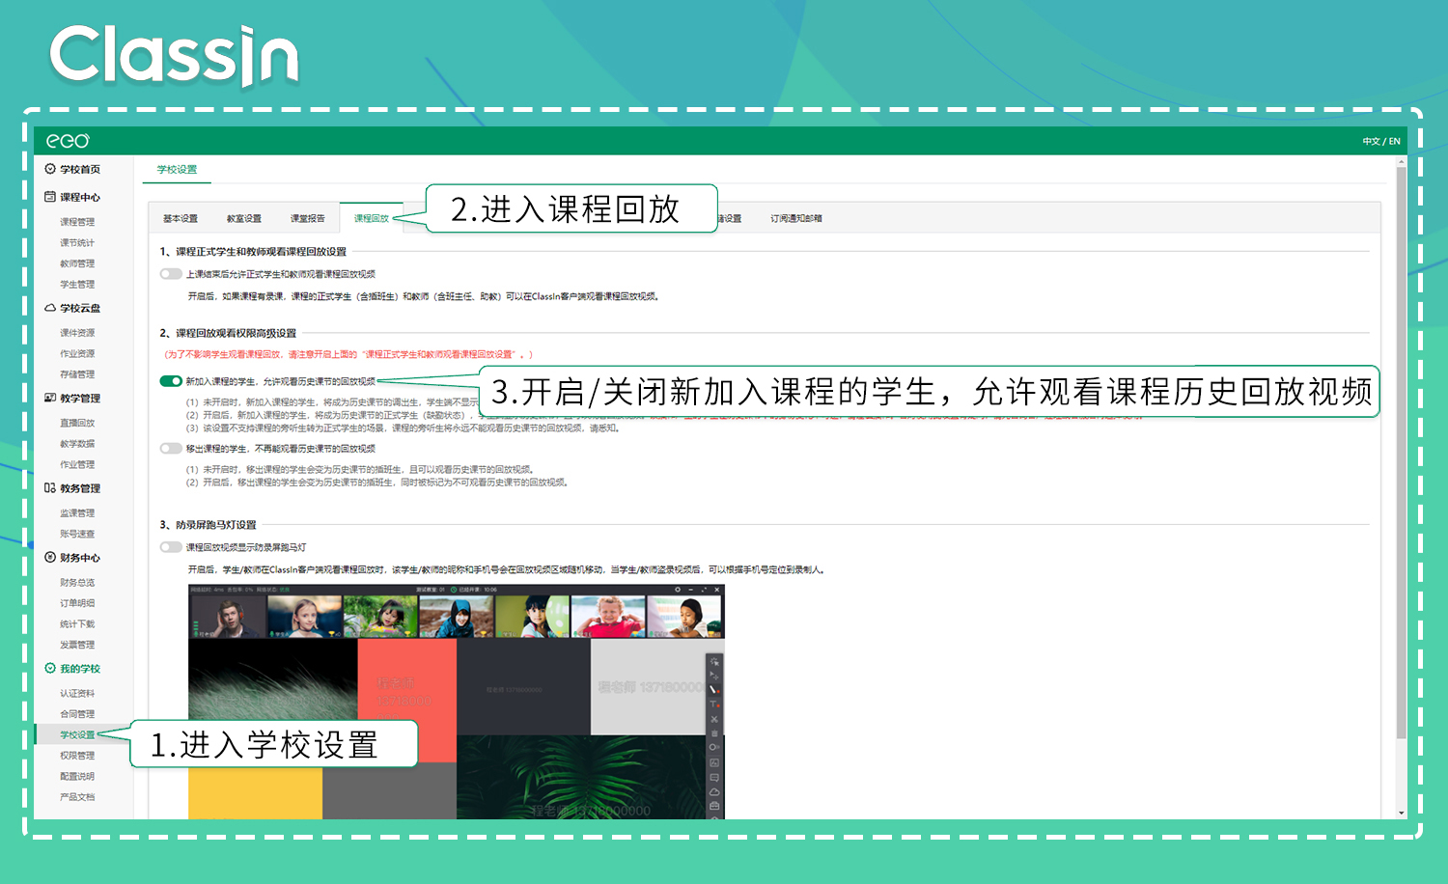Screen dimensions: 1448x884
Task: Enable 移出课程的学生 no-replay switch
Action: coord(171,448)
